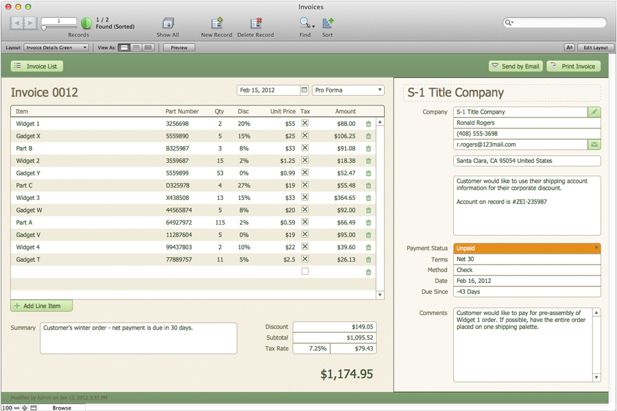Open the calendar picker beside invoice date

click(304, 90)
